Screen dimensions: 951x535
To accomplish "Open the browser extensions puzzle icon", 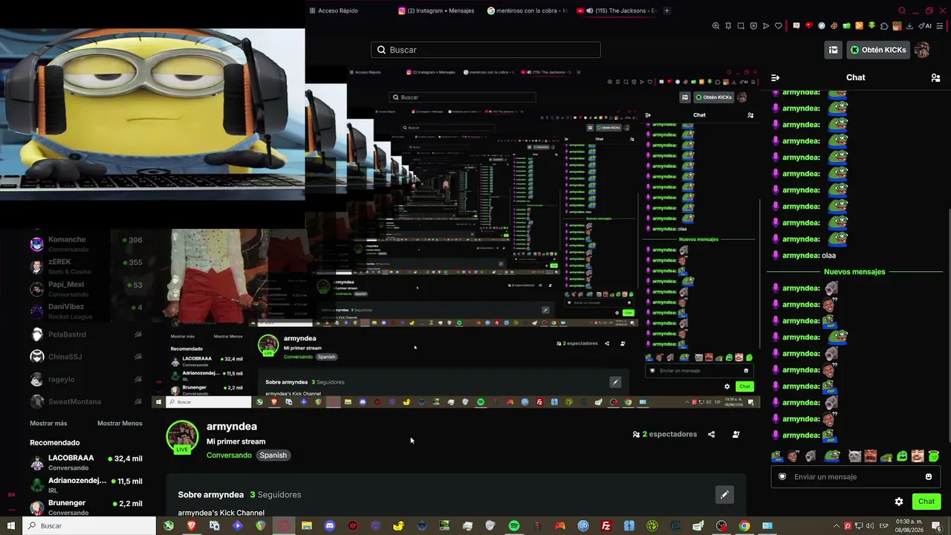I will click(x=884, y=26).
